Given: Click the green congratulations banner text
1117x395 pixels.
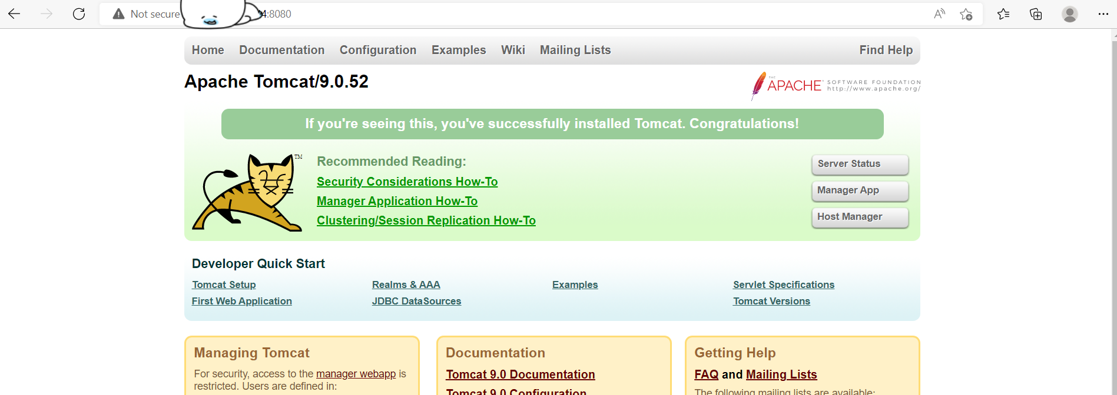Looking at the screenshot, I should tap(552, 124).
